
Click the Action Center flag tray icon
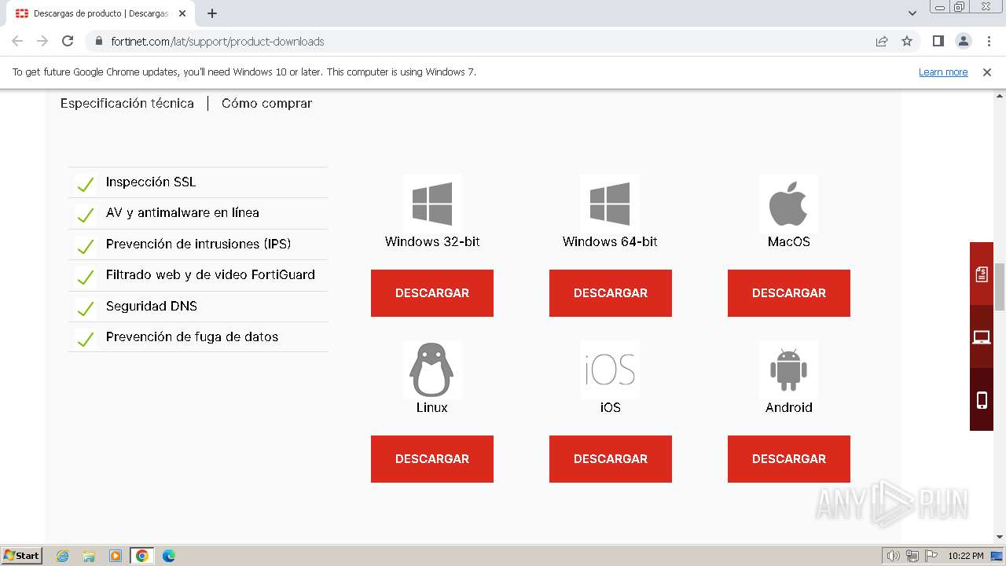pyautogui.click(x=931, y=556)
